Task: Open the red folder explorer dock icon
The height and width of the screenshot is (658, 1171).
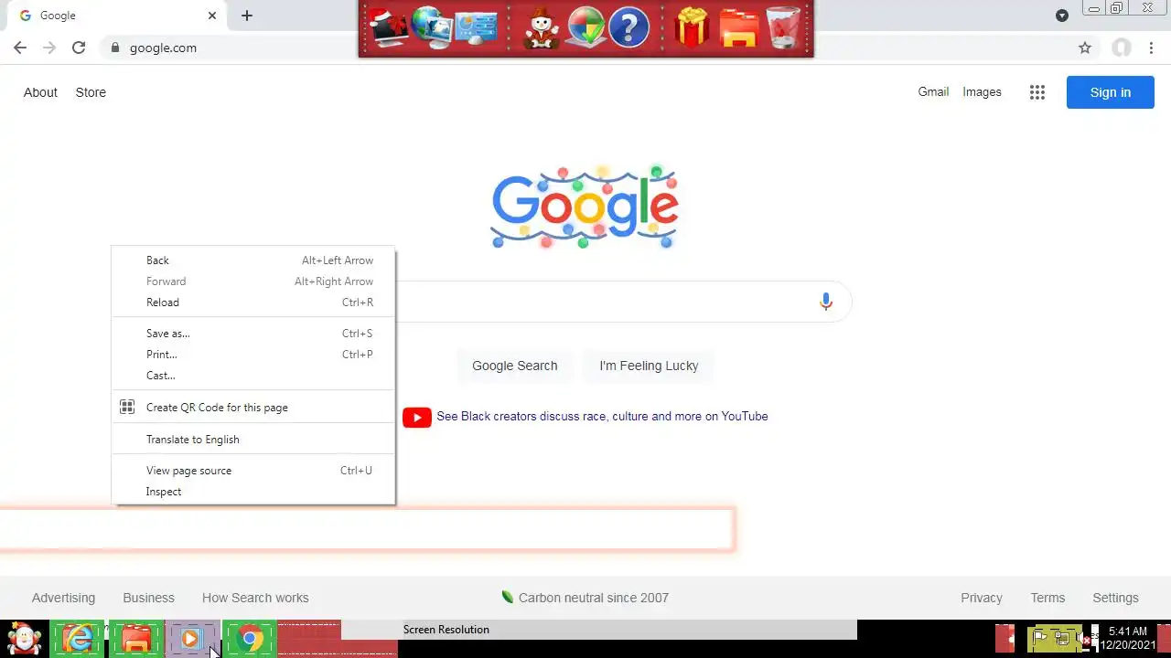Action: click(738, 27)
